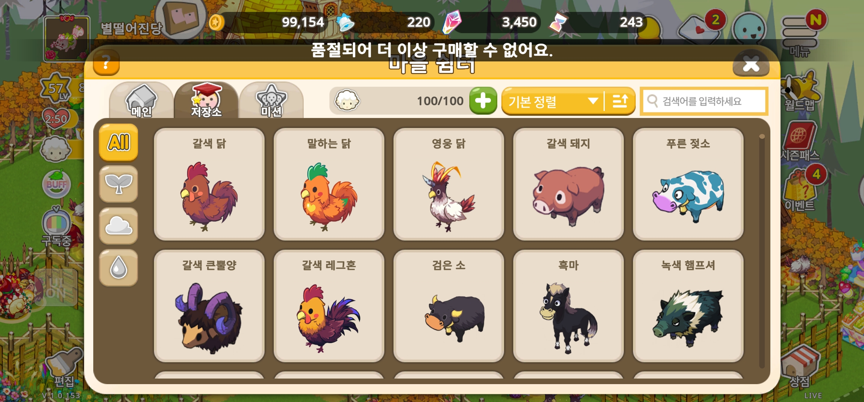The height and width of the screenshot is (402, 864).
Task: Click the list scrollbar handle
Action: coord(762,137)
